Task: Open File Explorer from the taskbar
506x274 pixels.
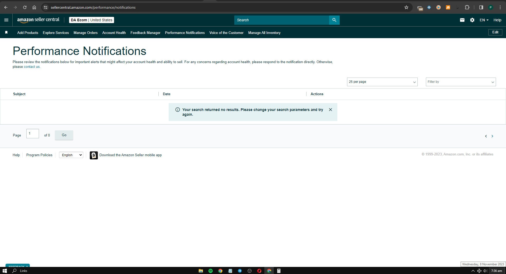Action: click(x=201, y=271)
